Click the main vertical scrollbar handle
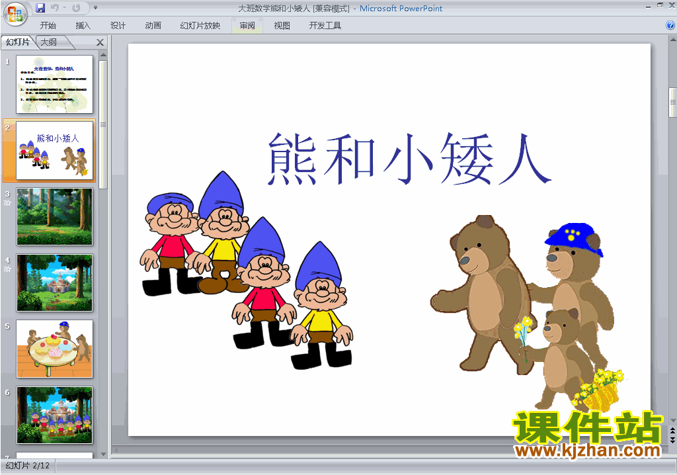This screenshot has height=475, width=677. point(672,103)
